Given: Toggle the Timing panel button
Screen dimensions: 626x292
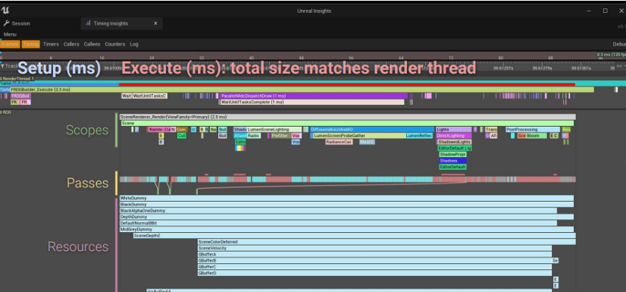Looking at the screenshot, I should (31, 44).
